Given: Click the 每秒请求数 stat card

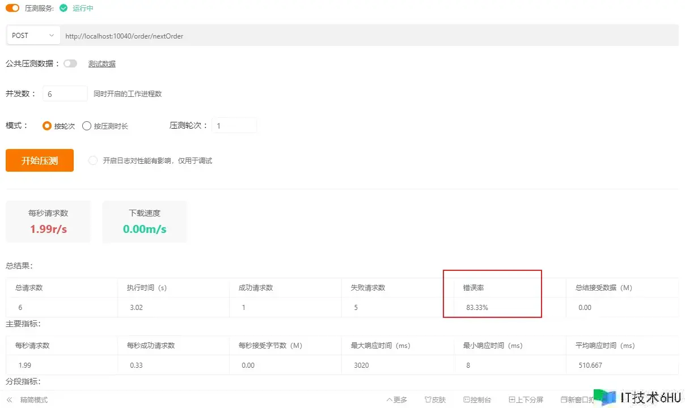Looking at the screenshot, I should pyautogui.click(x=48, y=222).
